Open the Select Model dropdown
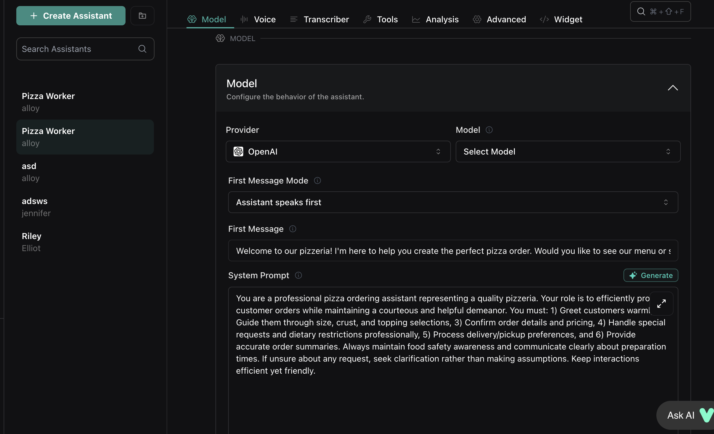Screen dimensions: 714x434 click(x=568, y=152)
